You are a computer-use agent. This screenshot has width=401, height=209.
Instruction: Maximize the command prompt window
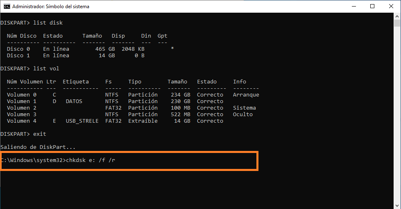click(x=372, y=6)
